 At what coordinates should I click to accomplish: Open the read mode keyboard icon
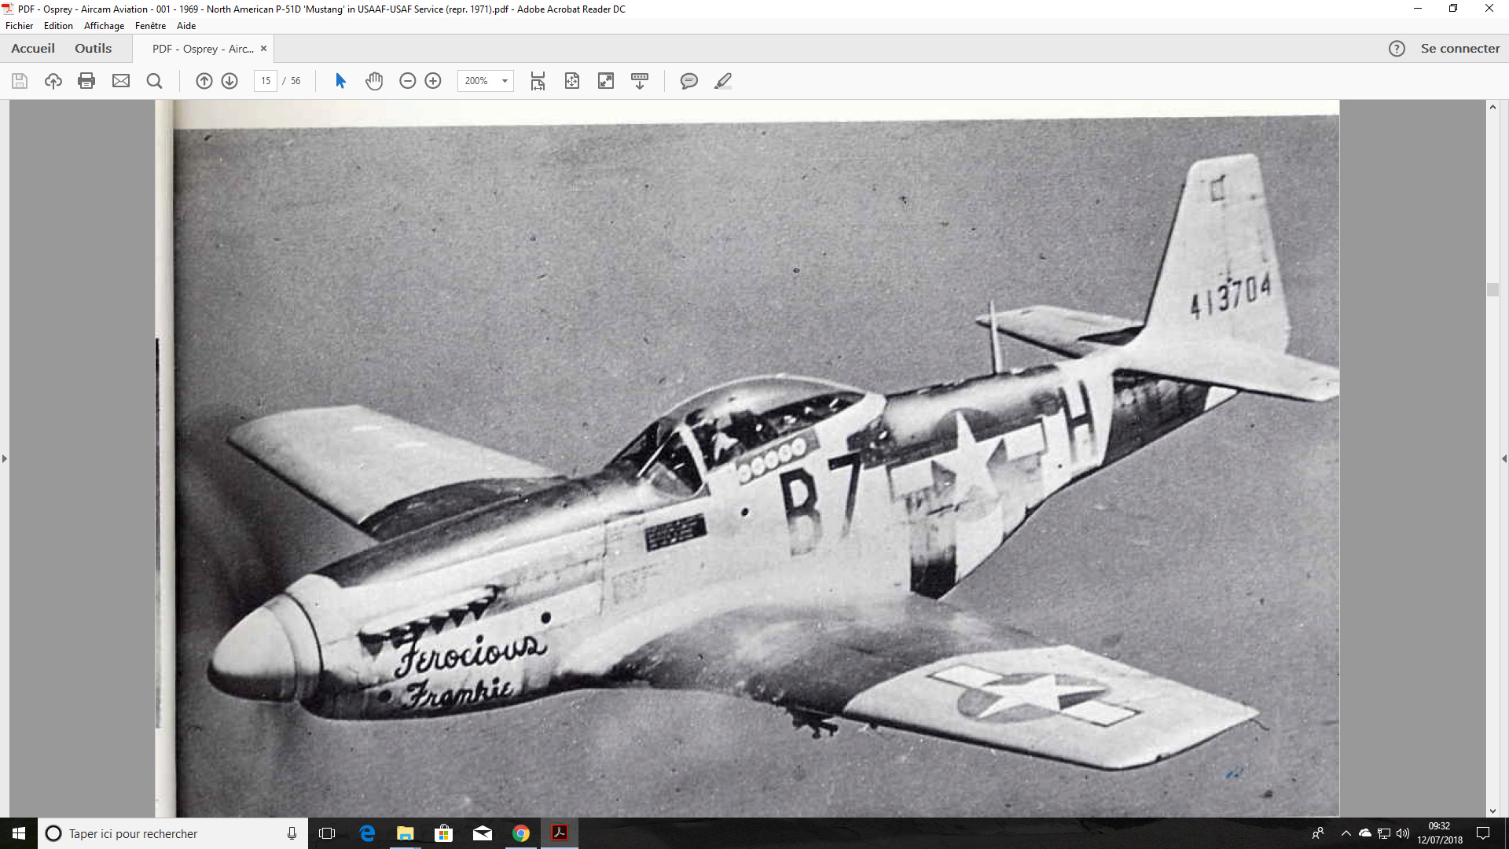[x=640, y=81]
